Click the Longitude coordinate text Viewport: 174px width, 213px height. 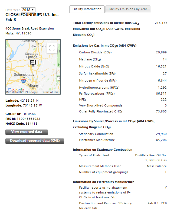pos(24,105)
